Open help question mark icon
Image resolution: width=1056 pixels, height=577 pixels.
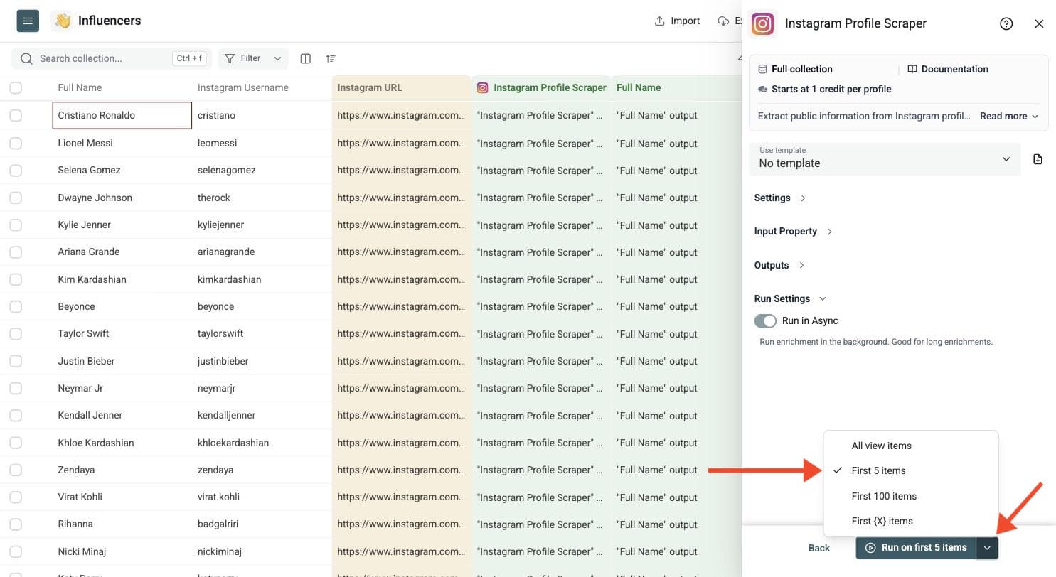(1006, 23)
